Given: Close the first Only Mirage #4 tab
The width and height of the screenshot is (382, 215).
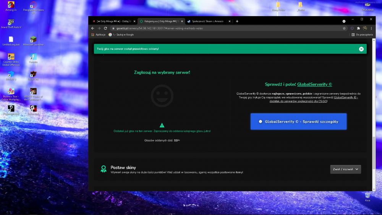Looking at the screenshot, I should point(134,21).
